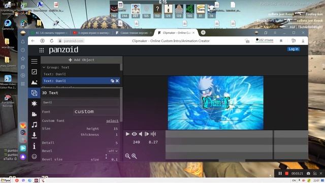The width and height of the screenshot is (325, 183).
Task: Open the Panzoid hamburger menu
Action: pos(34,61)
